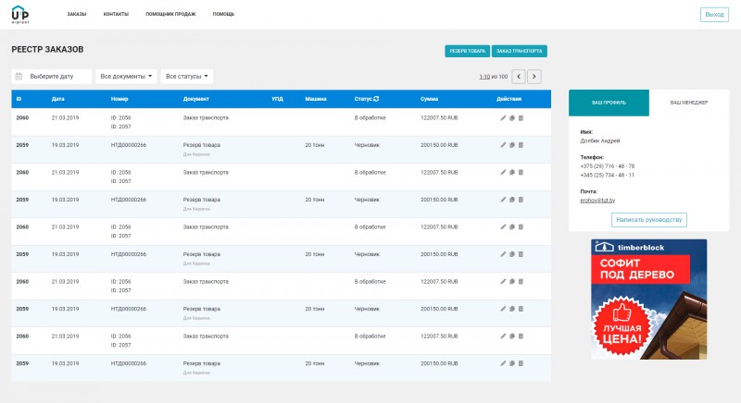741x403 pixels.
Task: Duplicate the order in the fifth table row
Action: pyautogui.click(x=512, y=227)
